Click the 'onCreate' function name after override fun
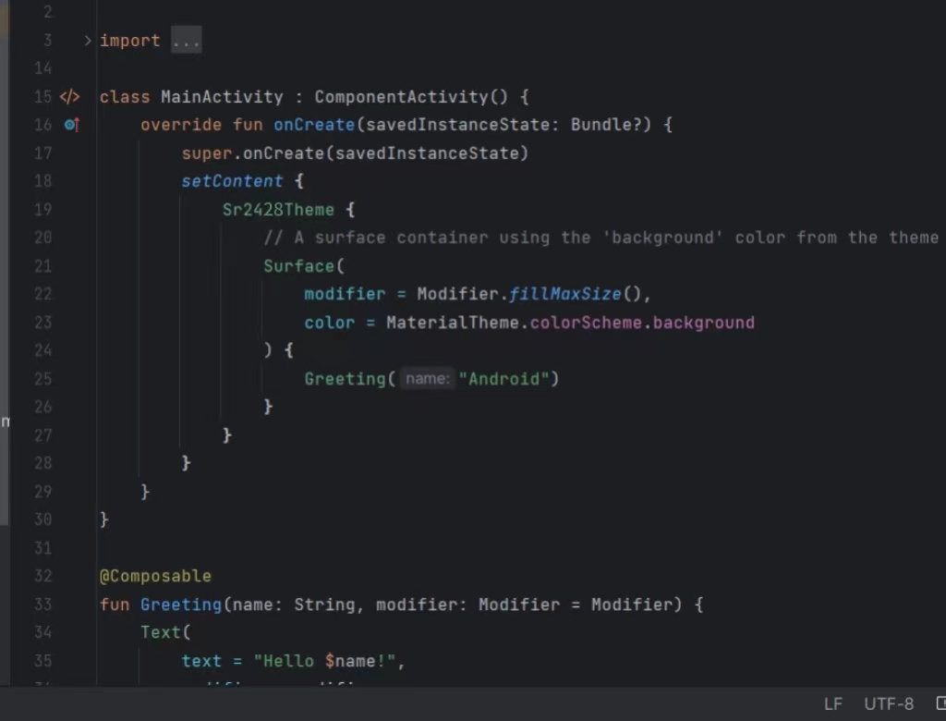 tap(314, 125)
